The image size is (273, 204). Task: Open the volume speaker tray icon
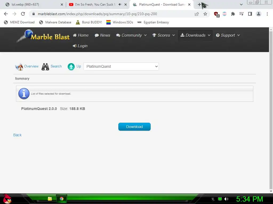click(226, 199)
